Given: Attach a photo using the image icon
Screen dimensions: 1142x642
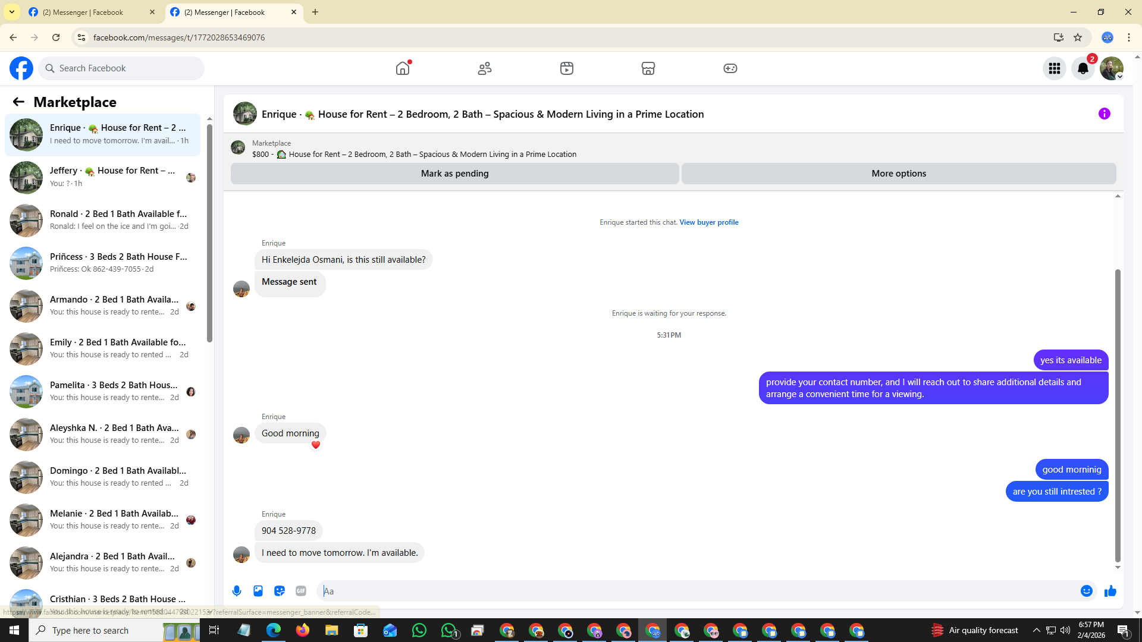Looking at the screenshot, I should pyautogui.click(x=258, y=591).
